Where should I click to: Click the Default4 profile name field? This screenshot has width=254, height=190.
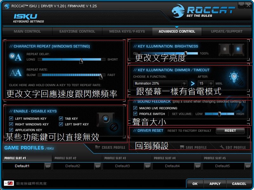[173, 166]
